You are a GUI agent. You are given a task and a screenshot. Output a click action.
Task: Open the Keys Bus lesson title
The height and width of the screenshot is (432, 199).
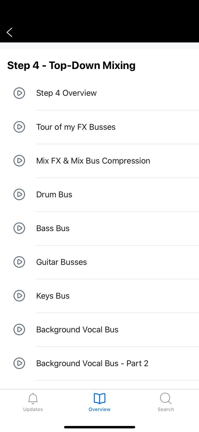pos(53,296)
